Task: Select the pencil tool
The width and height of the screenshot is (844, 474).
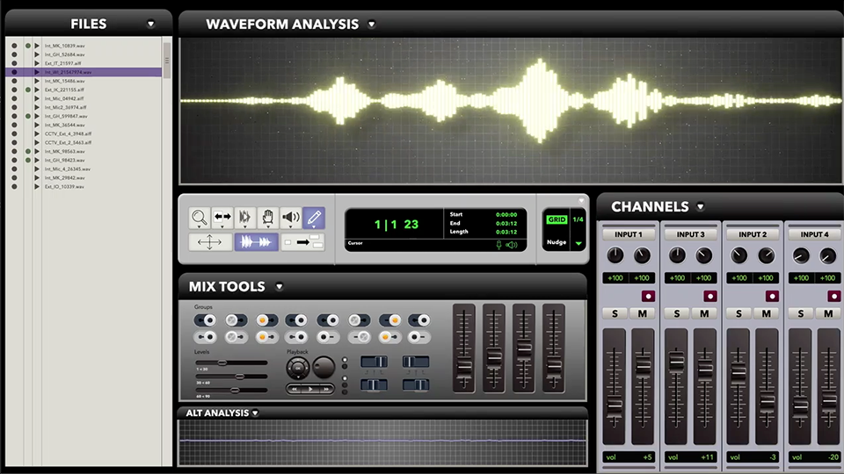Action: (313, 217)
